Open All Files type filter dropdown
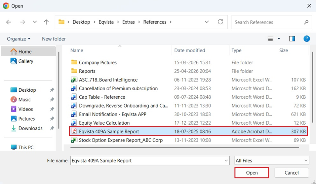The height and width of the screenshot is (184, 316). click(272, 160)
